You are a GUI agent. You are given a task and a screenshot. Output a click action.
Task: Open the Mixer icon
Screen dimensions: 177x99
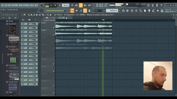click(x=136, y=11)
